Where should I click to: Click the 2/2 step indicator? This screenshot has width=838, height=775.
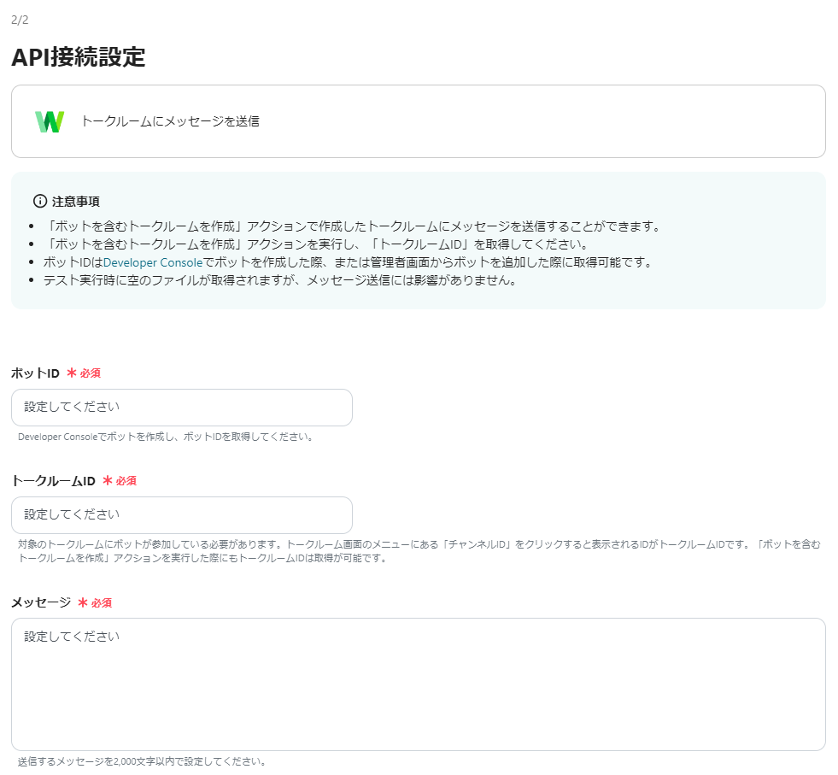coord(20,20)
